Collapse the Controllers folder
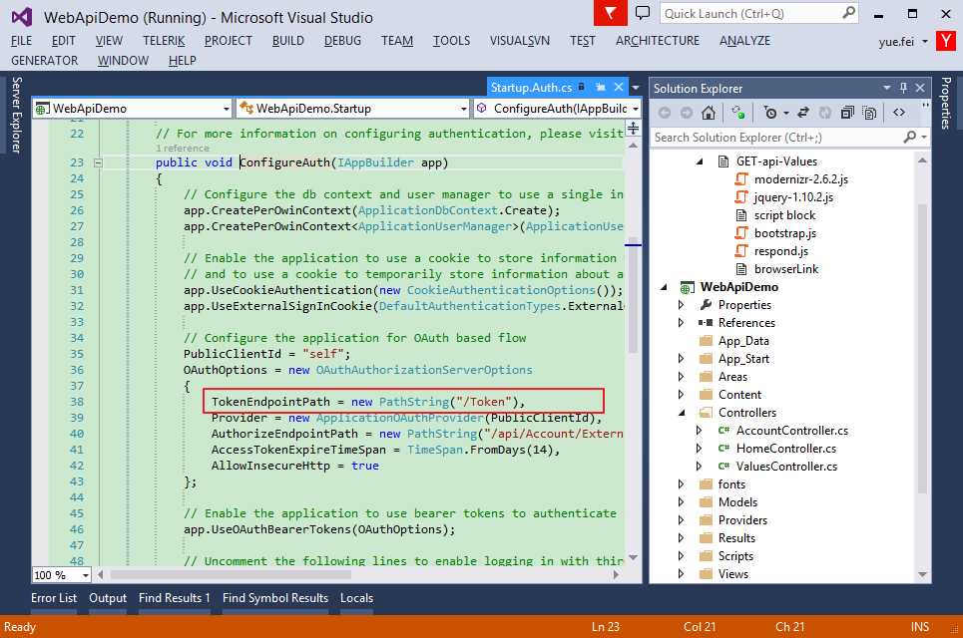Viewport: 963px width, 638px height. coord(682,413)
